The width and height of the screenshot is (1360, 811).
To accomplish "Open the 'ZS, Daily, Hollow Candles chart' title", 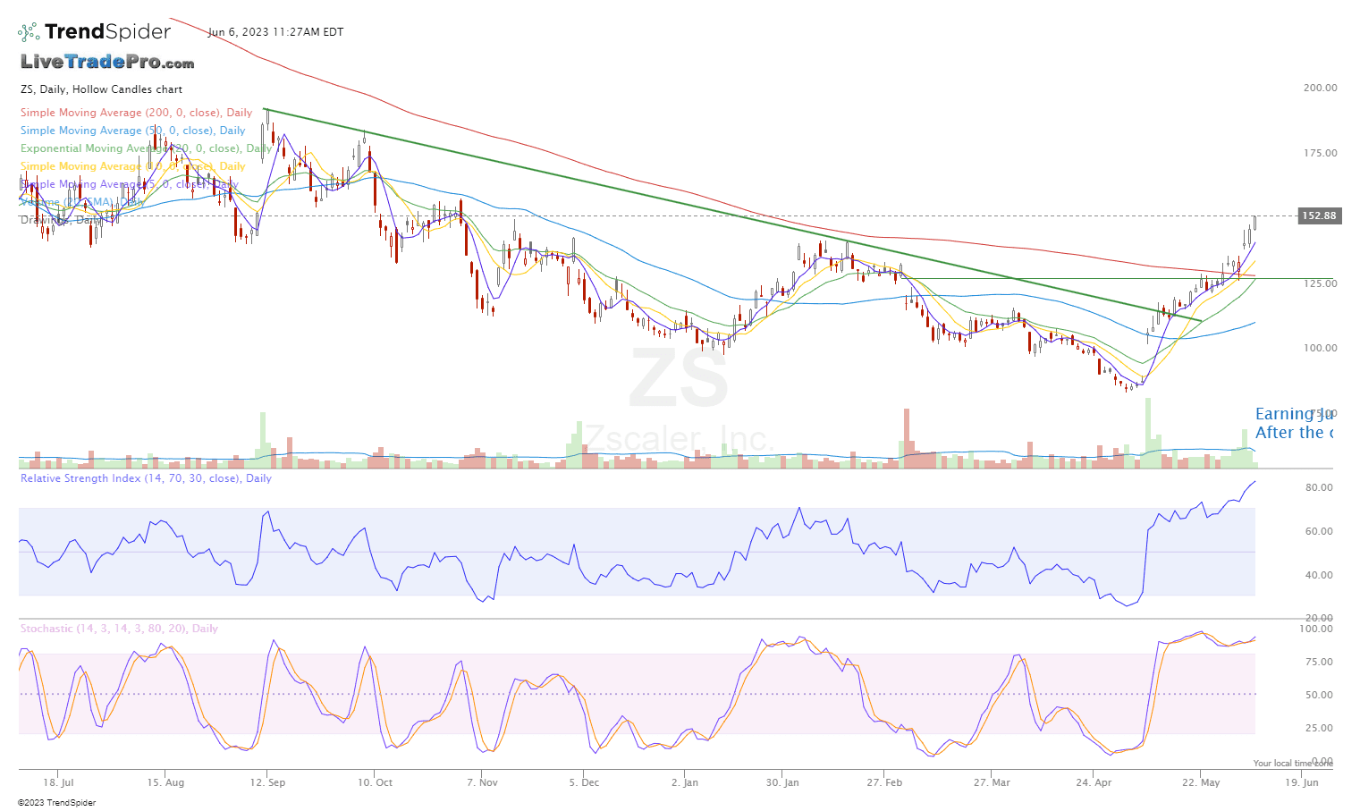I will click(x=100, y=89).
